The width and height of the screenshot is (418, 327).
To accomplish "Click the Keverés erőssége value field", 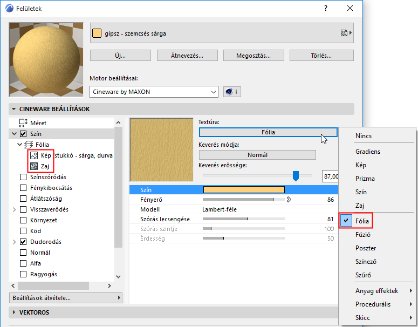I will coord(330,176).
